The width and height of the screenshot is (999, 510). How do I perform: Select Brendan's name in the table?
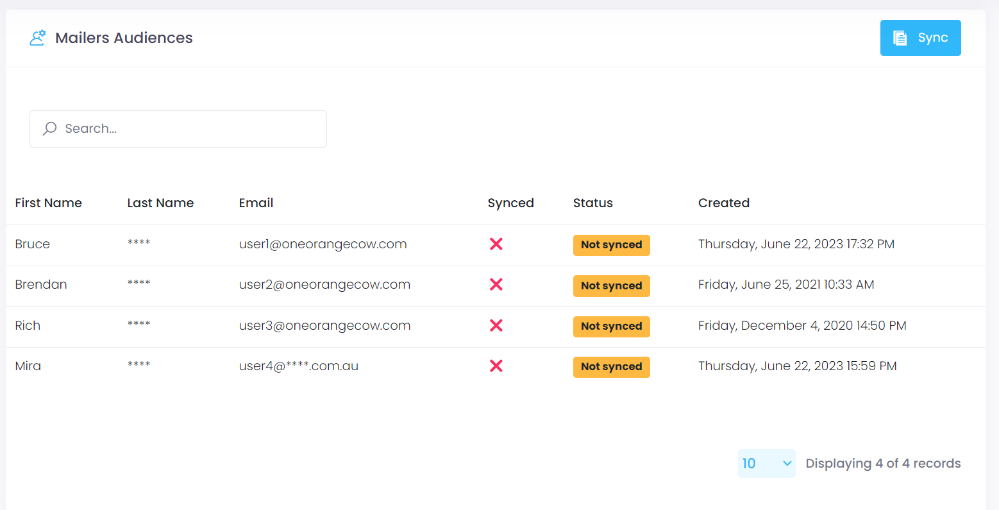pyautogui.click(x=41, y=284)
